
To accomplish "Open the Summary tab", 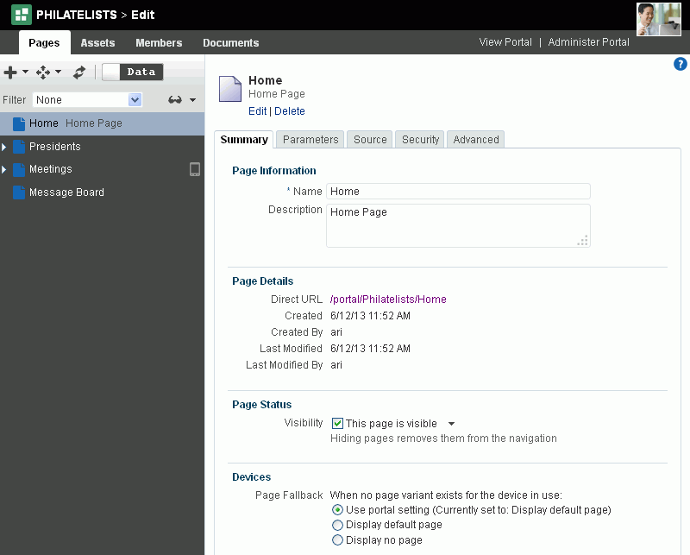I will tap(244, 140).
